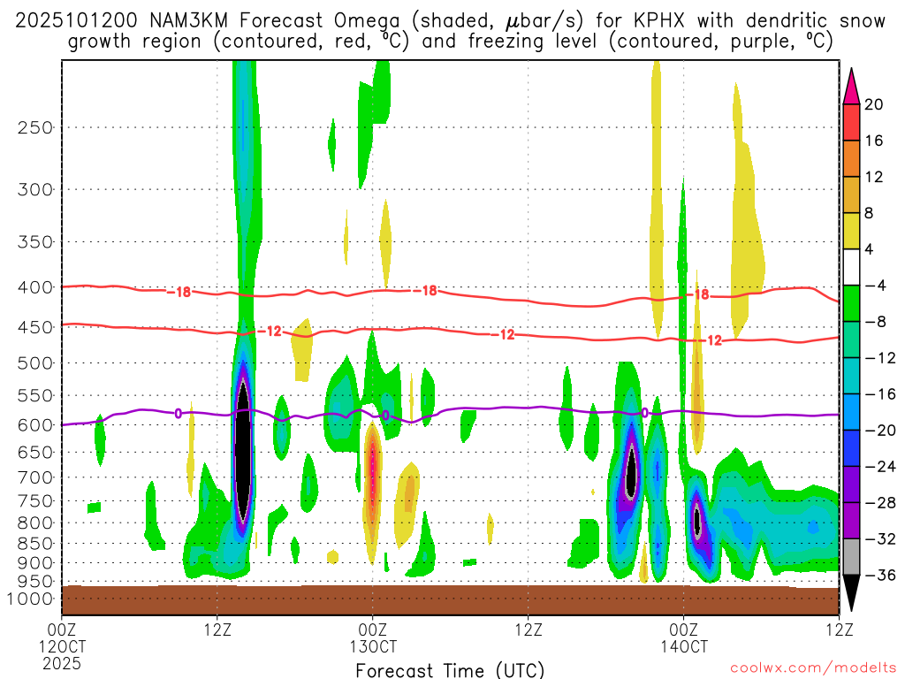Click the pink arrow at colorbar top
Screen dimensions: 905x679
click(851, 87)
